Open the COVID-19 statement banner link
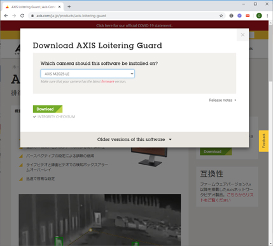Image resolution: width=273 pixels, height=246 pixels. point(134,25)
